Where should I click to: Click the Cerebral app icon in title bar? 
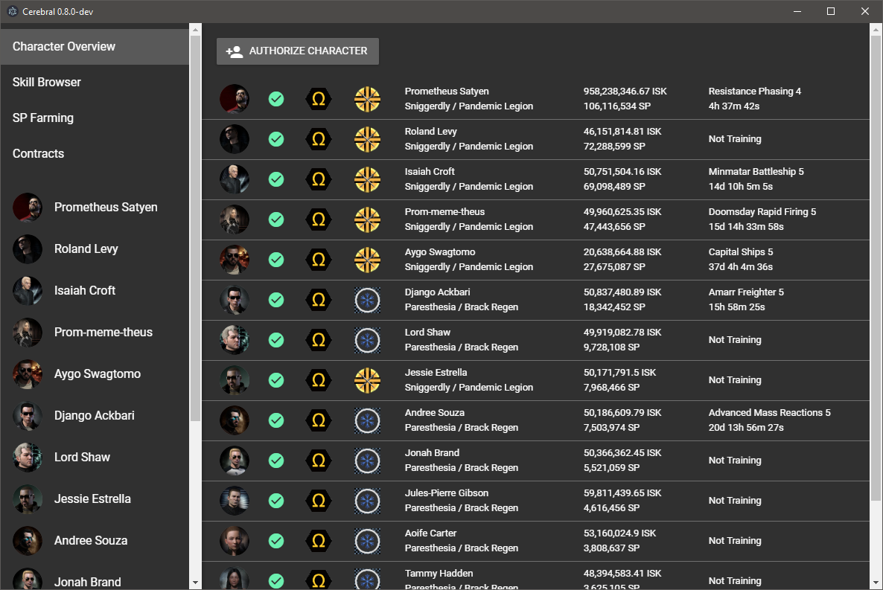pyautogui.click(x=13, y=11)
